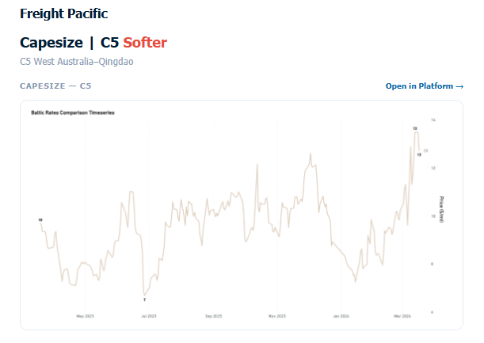Click the 'Jul 2025' x-axis label
The height and width of the screenshot is (343, 484).
[149, 316]
